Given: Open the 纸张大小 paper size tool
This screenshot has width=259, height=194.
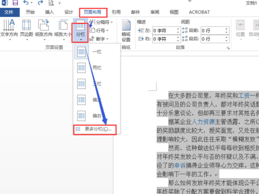Looking at the screenshot, I should tap(63, 30).
